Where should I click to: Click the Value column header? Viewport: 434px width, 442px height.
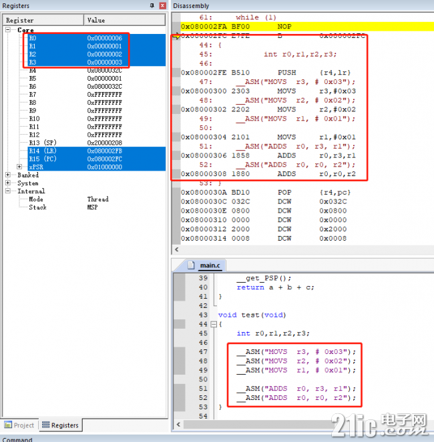pyautogui.click(x=124, y=20)
